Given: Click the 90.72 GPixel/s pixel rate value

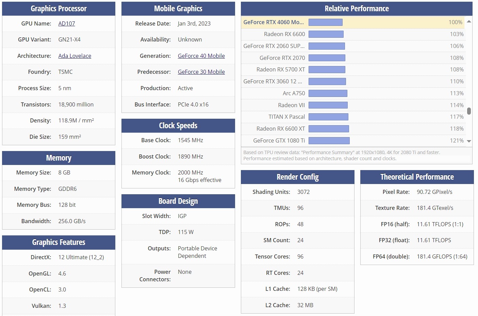Looking at the screenshot, I should pyautogui.click(x=434, y=192).
